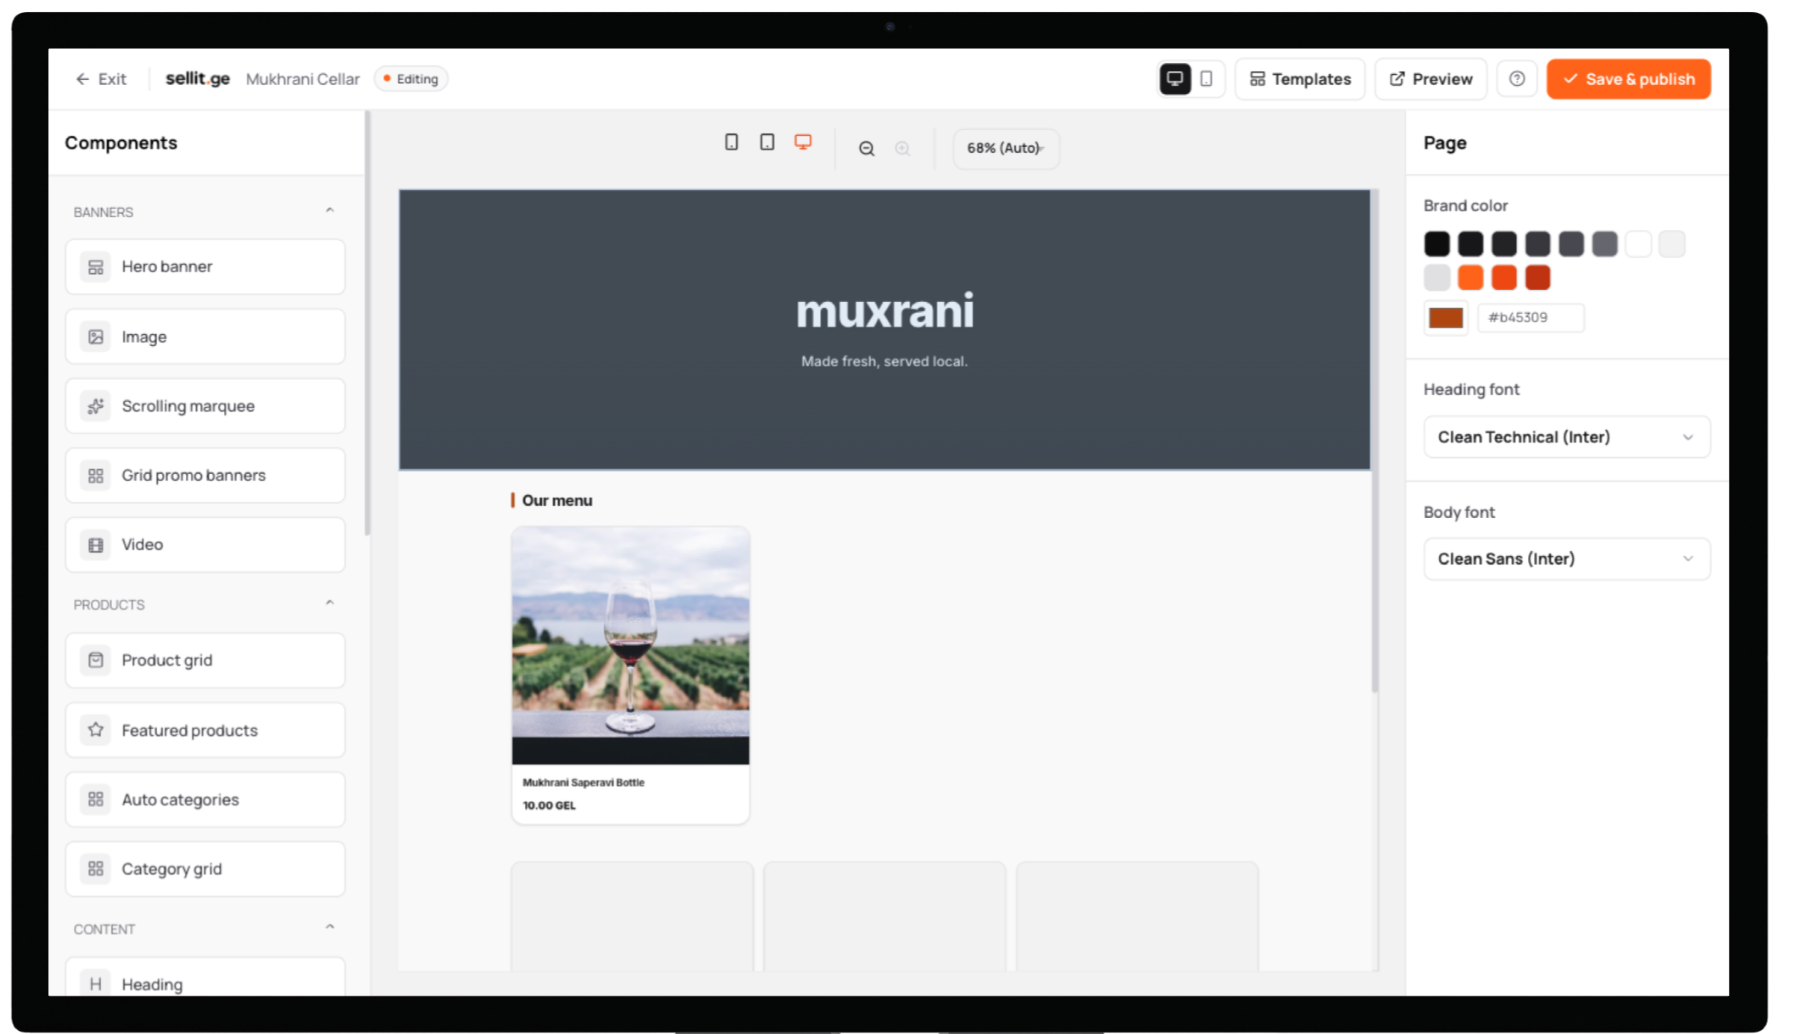Image resolution: width=1805 pixels, height=1034 pixels.
Task: Collapse the PRODUCTS section
Action: [x=330, y=603]
